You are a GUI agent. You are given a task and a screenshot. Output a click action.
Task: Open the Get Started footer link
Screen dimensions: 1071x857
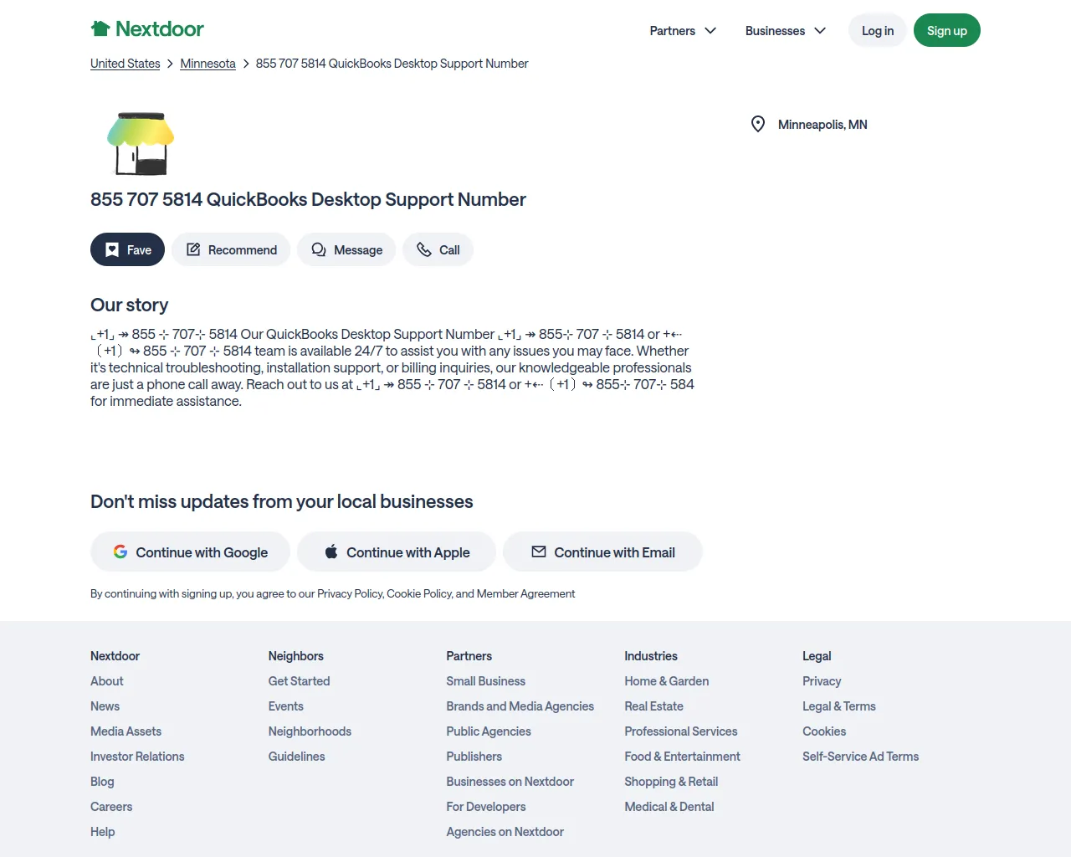point(299,681)
